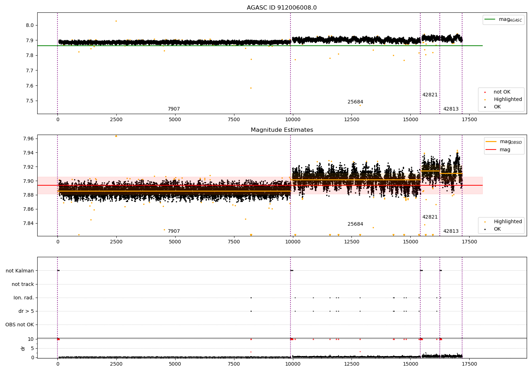
Task: Click the rotated 'dr' y-axis label
Action: click(x=23, y=348)
